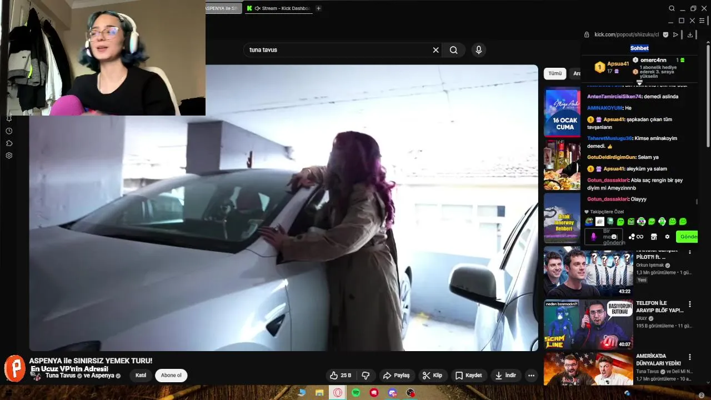Open the extensions cube icon in browser sidebar
Viewport: 711px width, 400px height.
point(9,143)
